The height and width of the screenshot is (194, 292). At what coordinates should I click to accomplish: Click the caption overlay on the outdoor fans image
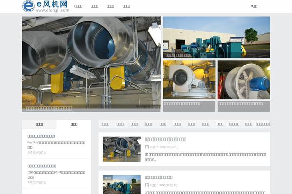179,55
